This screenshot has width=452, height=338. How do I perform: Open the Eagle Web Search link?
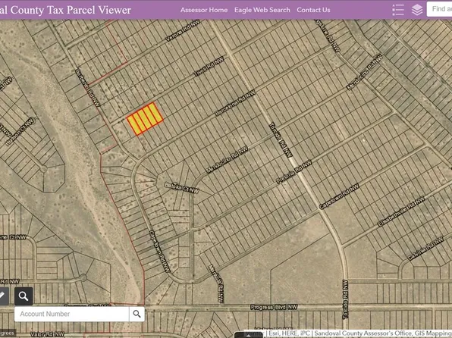pyautogui.click(x=262, y=10)
